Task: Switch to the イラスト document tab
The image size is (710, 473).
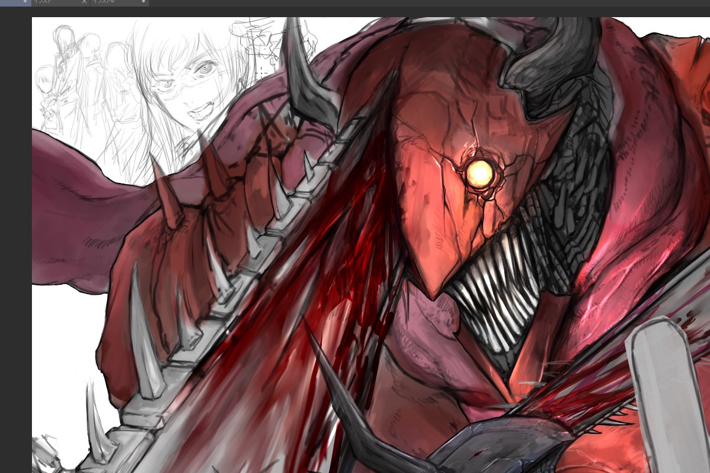Action: [59, 2]
